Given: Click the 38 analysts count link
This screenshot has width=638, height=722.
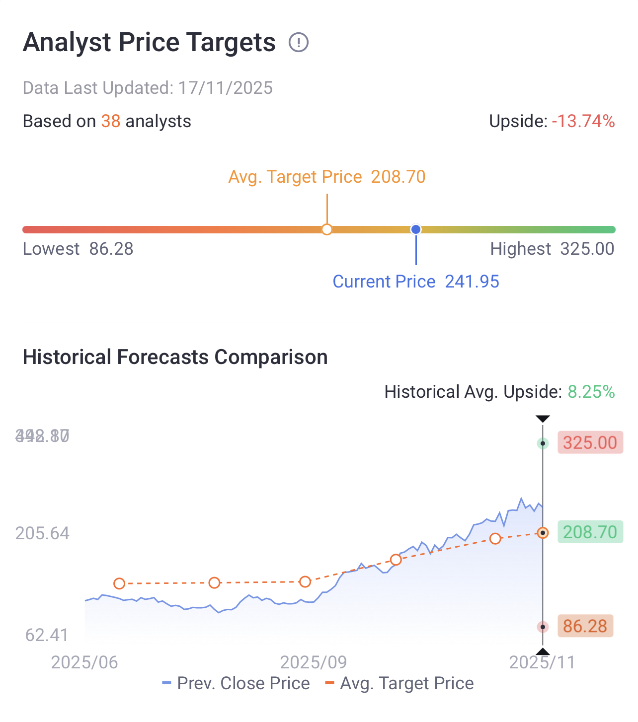Looking at the screenshot, I should pyautogui.click(x=111, y=121).
